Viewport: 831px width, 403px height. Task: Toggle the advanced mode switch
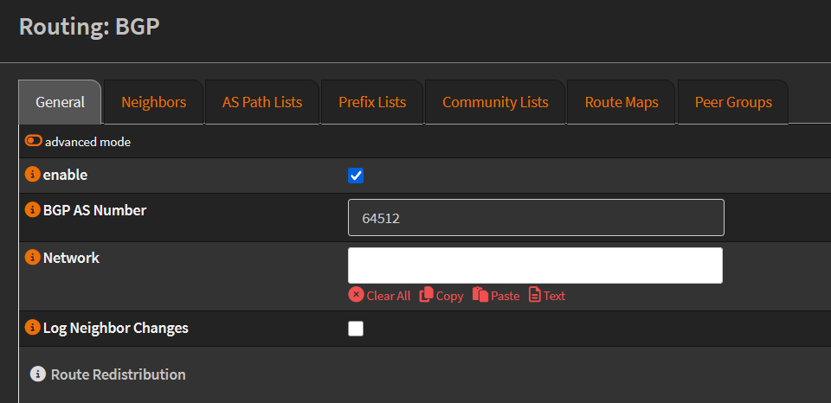tap(34, 141)
